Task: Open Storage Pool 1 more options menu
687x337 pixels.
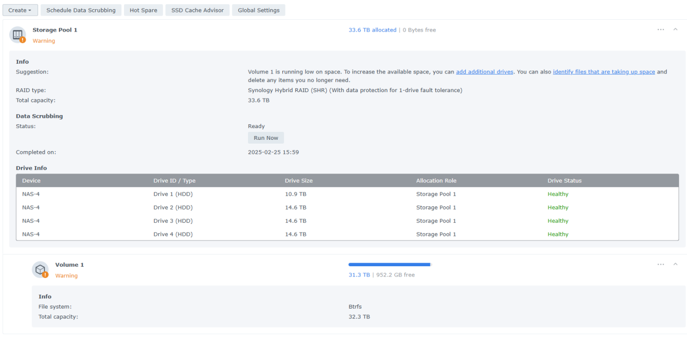Action: pos(661,29)
